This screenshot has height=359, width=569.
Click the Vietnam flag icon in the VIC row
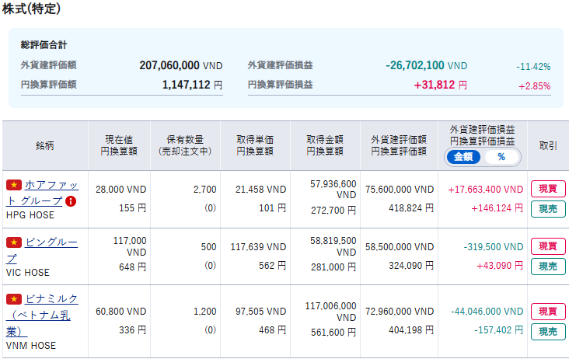point(14,242)
